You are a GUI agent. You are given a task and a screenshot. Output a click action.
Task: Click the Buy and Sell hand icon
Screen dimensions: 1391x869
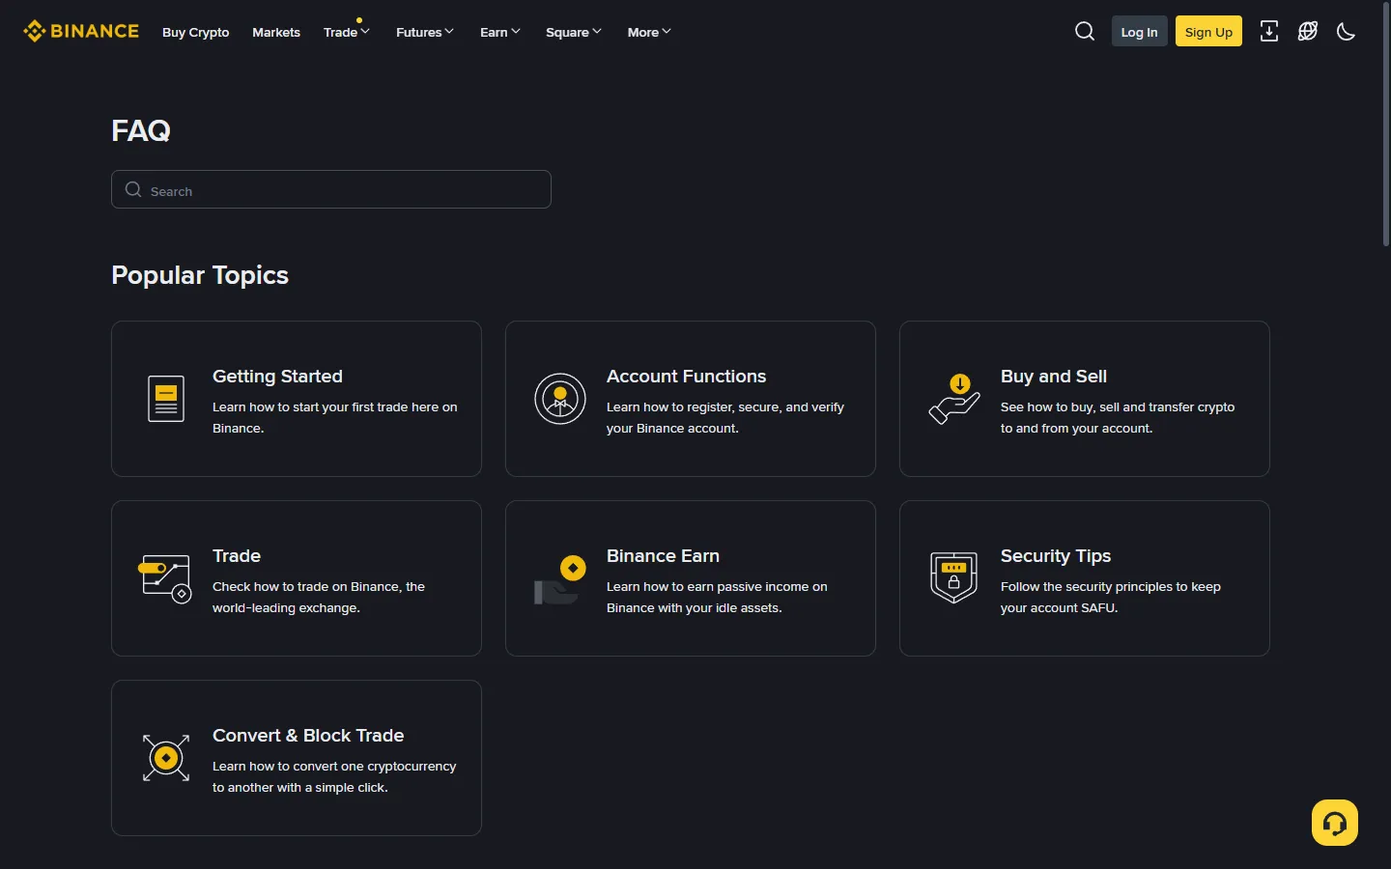click(954, 399)
